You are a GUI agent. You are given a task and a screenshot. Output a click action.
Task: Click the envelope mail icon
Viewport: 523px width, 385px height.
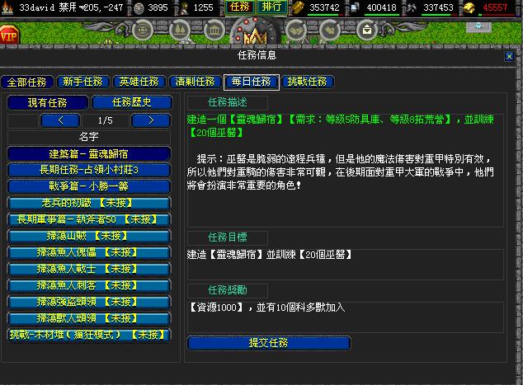coord(366,31)
